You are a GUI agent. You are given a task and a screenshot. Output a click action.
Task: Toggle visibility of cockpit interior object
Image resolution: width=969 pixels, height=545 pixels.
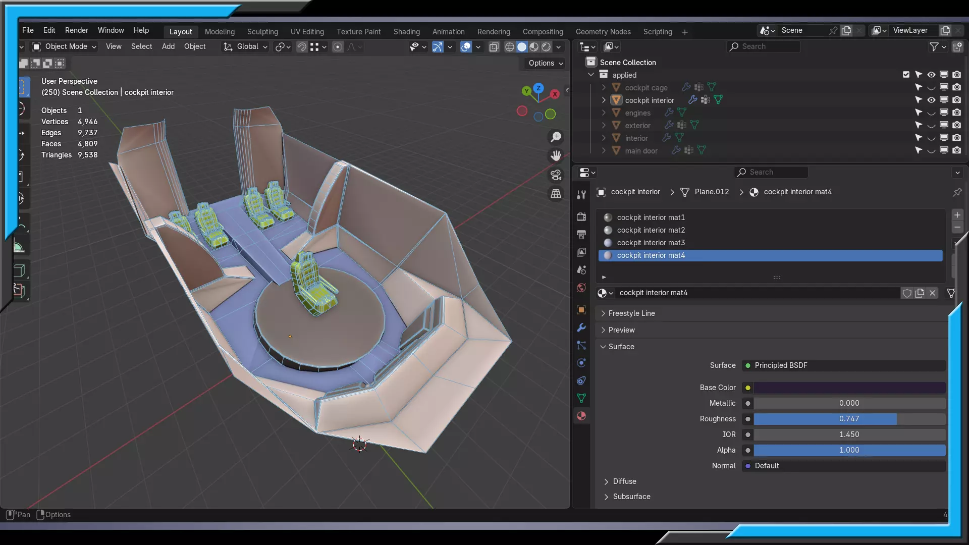tap(931, 100)
